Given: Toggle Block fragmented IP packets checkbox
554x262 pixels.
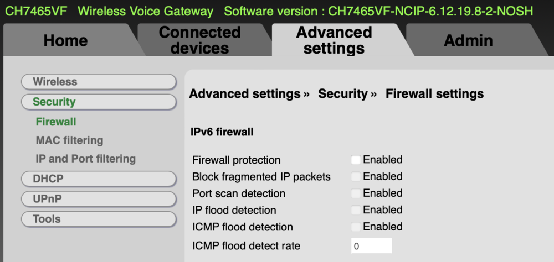Looking at the screenshot, I should [x=356, y=177].
